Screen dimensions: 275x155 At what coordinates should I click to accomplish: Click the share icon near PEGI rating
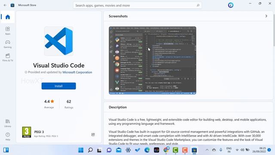pyautogui.click(x=93, y=135)
